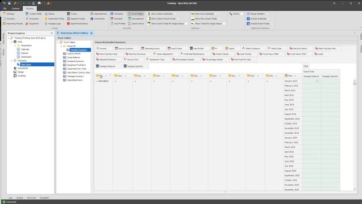Open the File menu

coord(5,8)
